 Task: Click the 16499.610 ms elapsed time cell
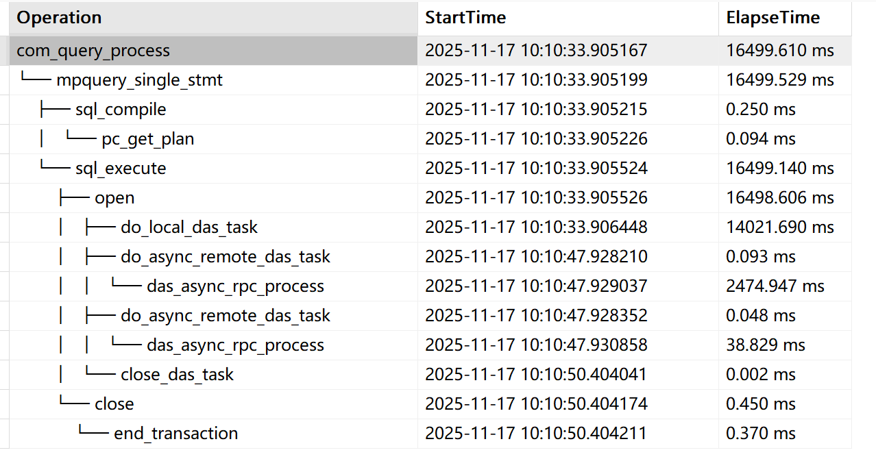780,51
